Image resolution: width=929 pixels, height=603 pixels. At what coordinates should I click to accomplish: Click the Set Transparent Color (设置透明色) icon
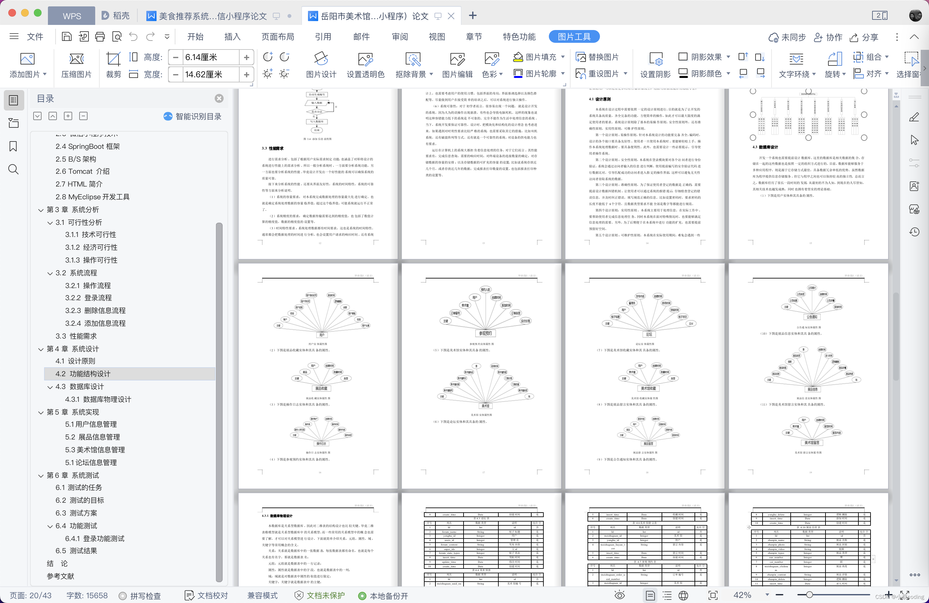[365, 59]
